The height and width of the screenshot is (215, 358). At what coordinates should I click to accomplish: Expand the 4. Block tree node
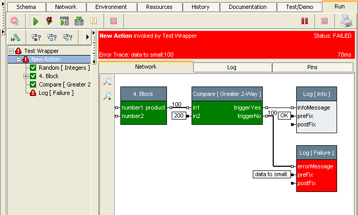26,76
